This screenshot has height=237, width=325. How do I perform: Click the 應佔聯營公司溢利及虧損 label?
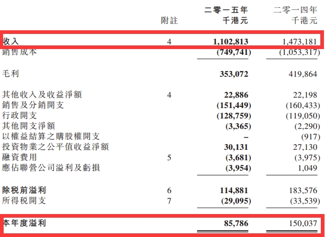pyautogui.click(x=51, y=168)
